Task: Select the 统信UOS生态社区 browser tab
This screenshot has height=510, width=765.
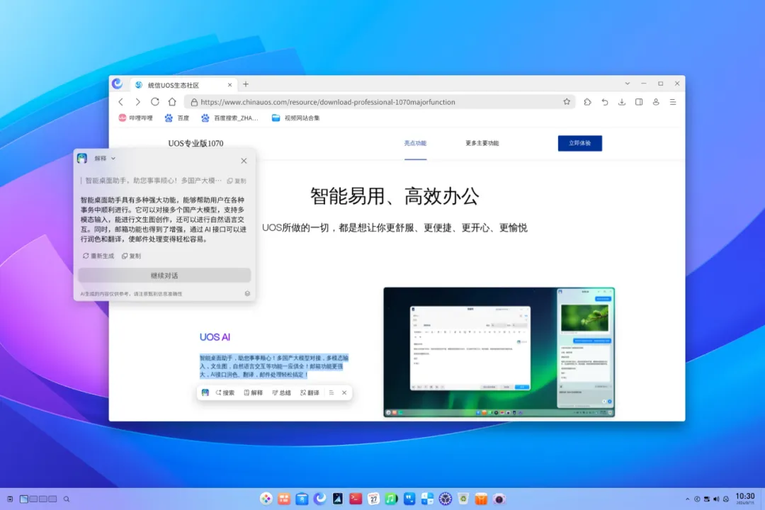Action: pyautogui.click(x=174, y=84)
